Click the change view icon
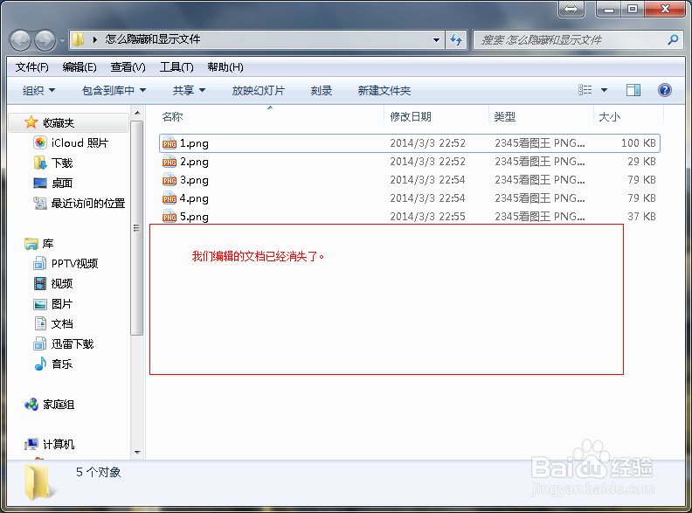 point(585,90)
